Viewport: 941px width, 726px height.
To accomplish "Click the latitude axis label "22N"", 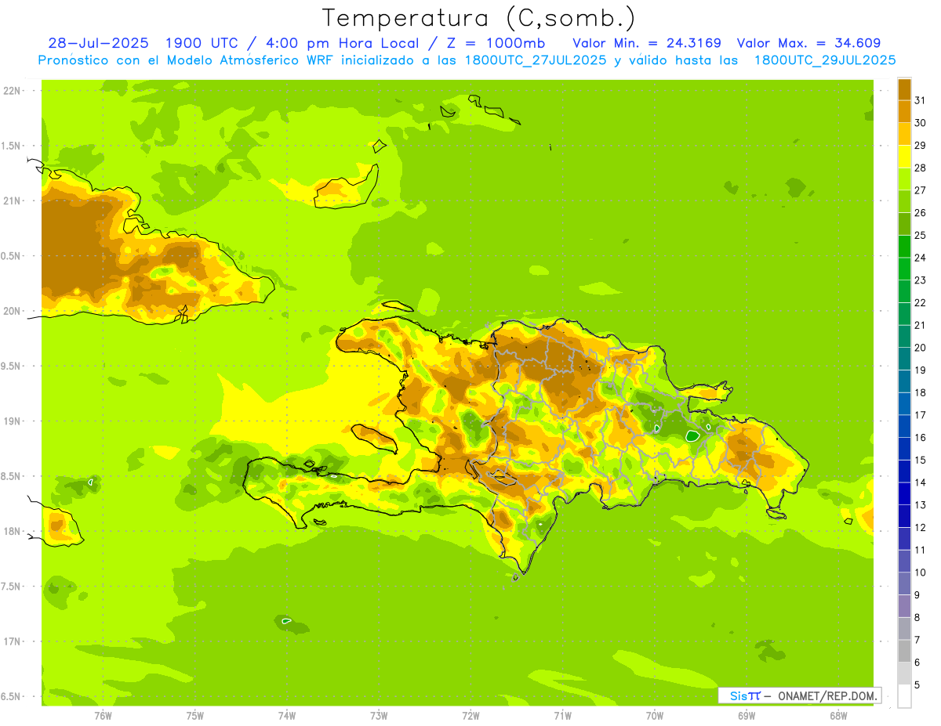I will pyautogui.click(x=13, y=91).
